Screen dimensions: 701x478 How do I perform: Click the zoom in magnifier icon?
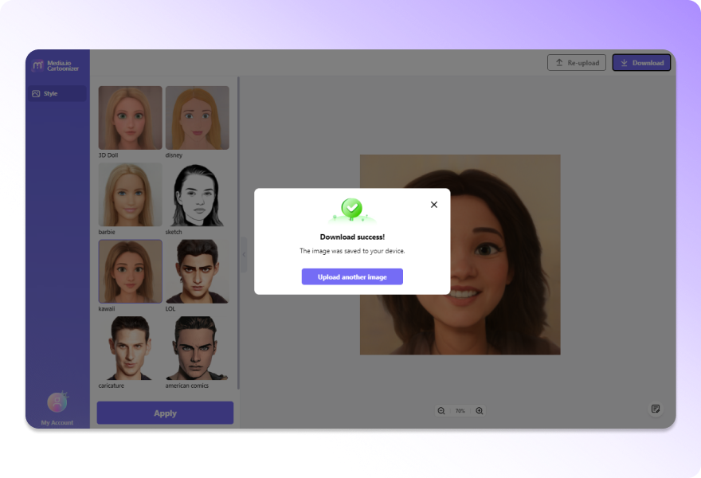[480, 411]
